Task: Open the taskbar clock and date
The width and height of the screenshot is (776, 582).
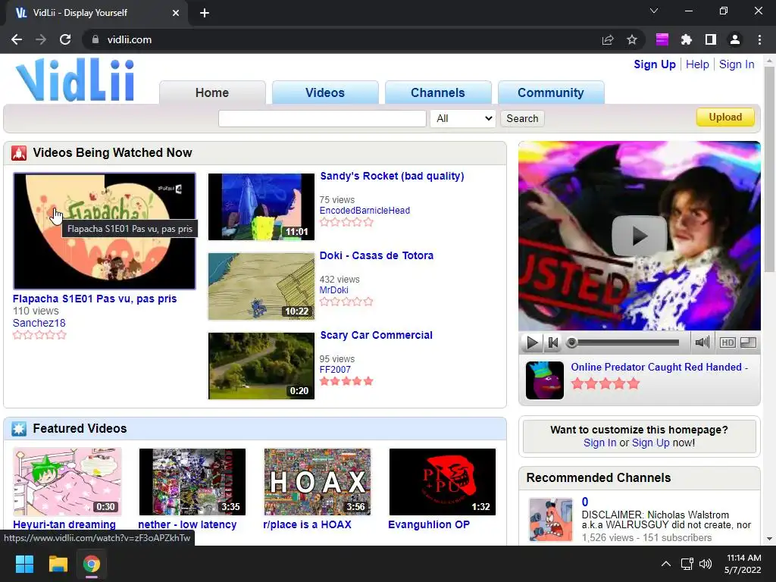Action: point(743,564)
